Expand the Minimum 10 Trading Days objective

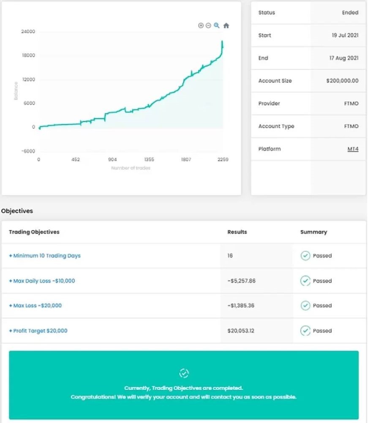pyautogui.click(x=45, y=255)
